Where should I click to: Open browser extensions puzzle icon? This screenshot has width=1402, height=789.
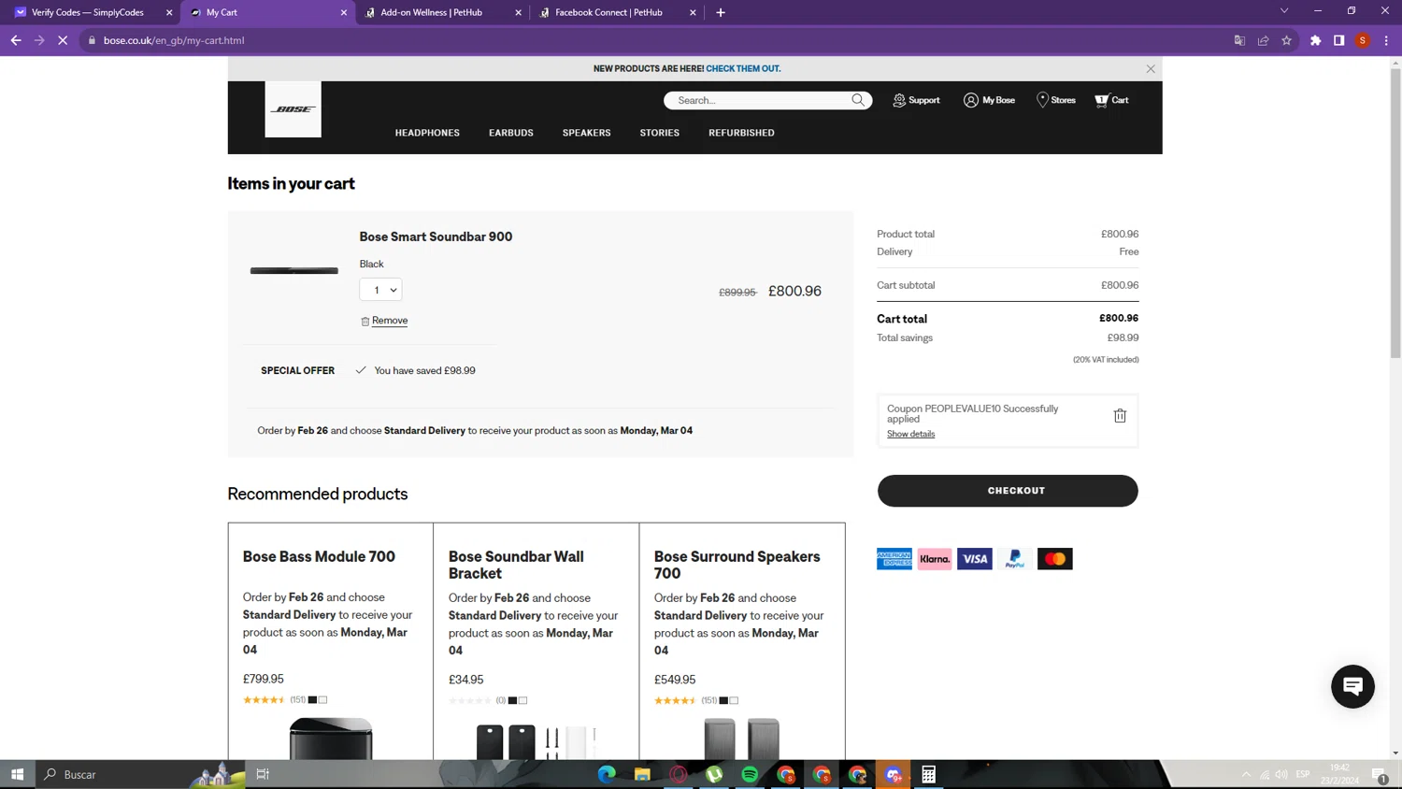click(1316, 40)
